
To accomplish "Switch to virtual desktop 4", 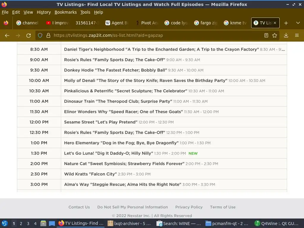I will point(35,224).
